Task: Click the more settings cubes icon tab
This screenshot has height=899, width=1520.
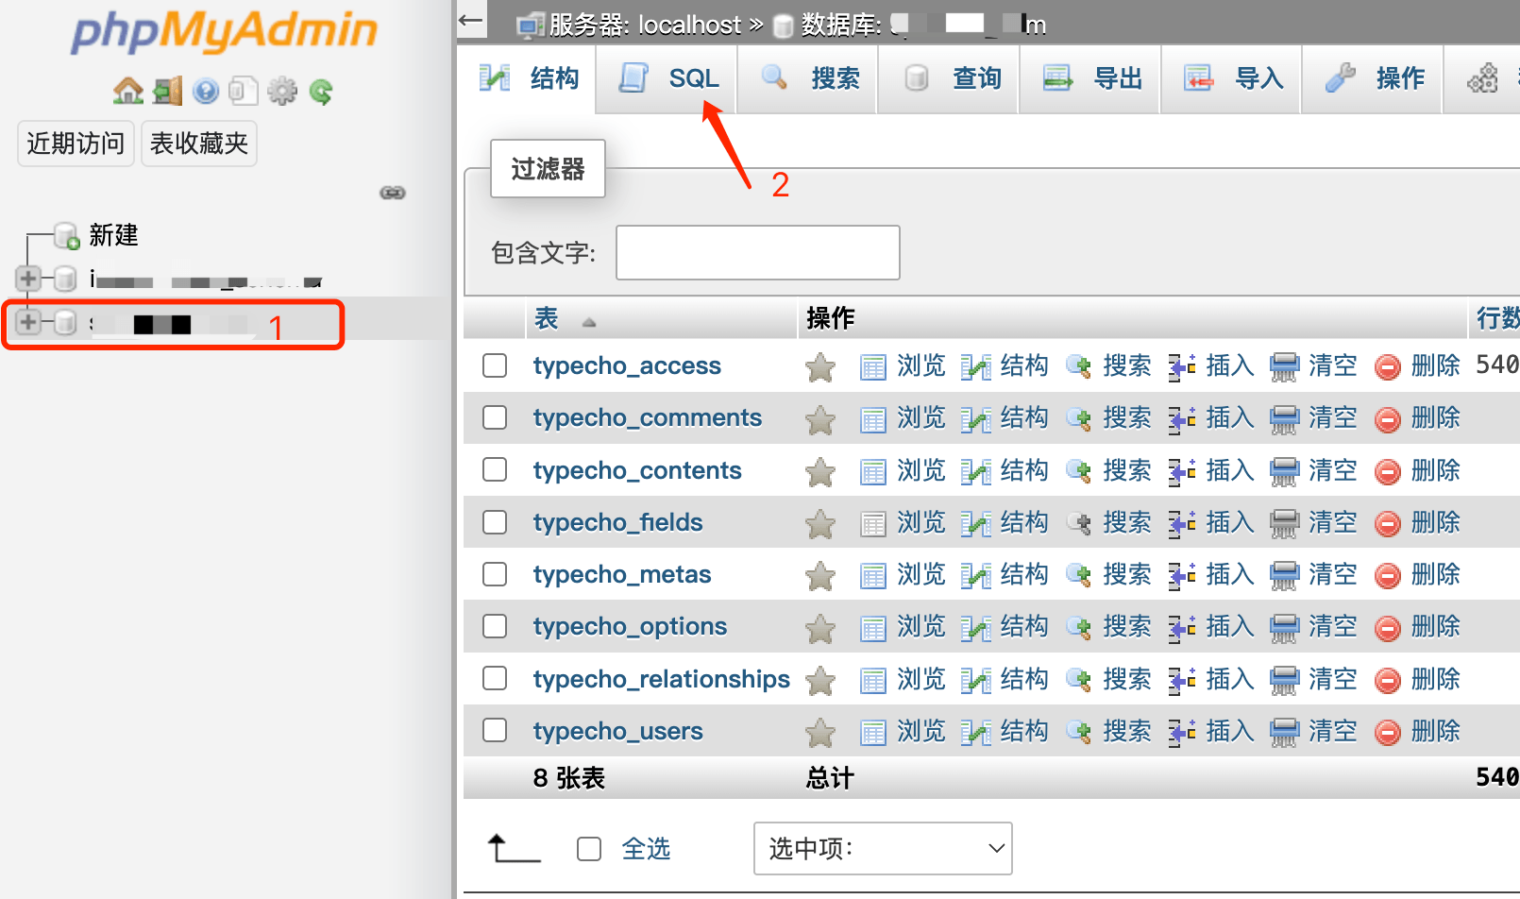Action: tap(1482, 78)
